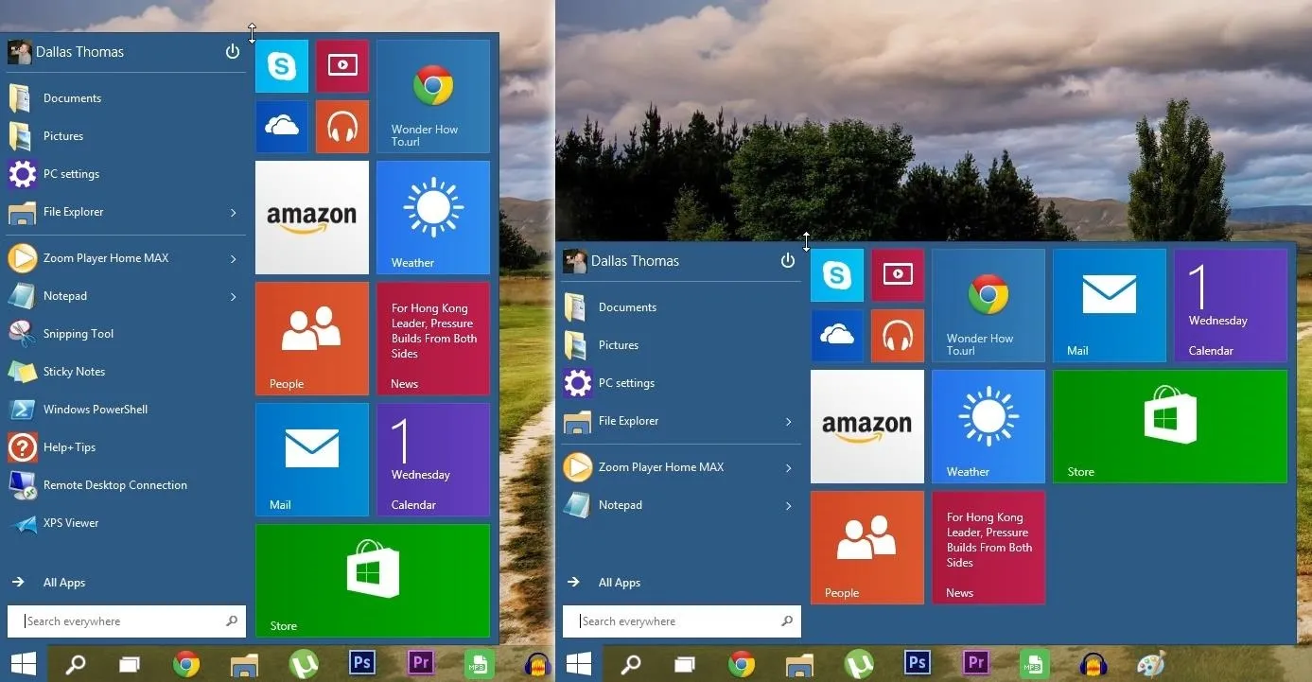1312x682 pixels.
Task: Open PC settings in left Start menu
Action: 126,174
